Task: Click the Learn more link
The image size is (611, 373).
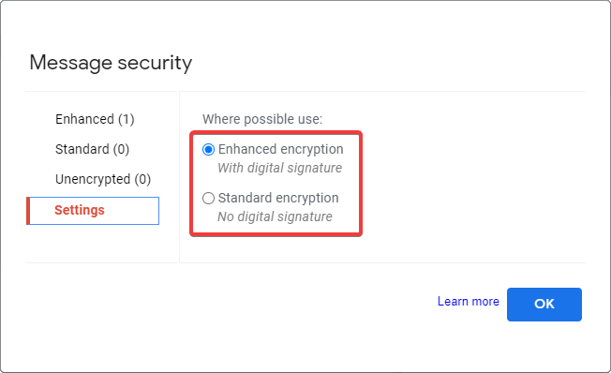Action: [x=468, y=301]
